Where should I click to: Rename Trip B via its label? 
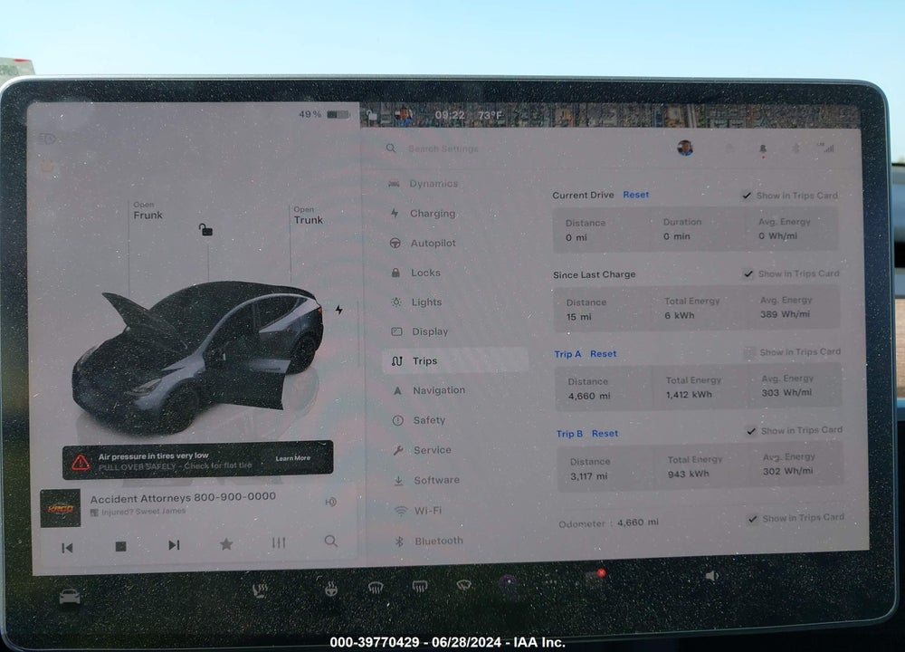pyautogui.click(x=569, y=434)
